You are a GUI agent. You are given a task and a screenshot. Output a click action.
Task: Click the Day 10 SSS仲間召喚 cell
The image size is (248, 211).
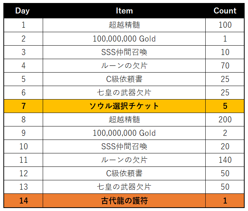(x=124, y=146)
